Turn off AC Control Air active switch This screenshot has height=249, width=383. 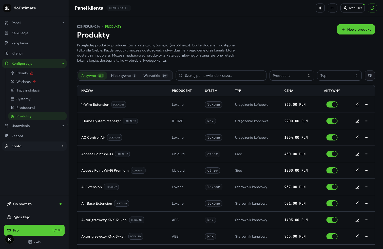[x=332, y=137]
